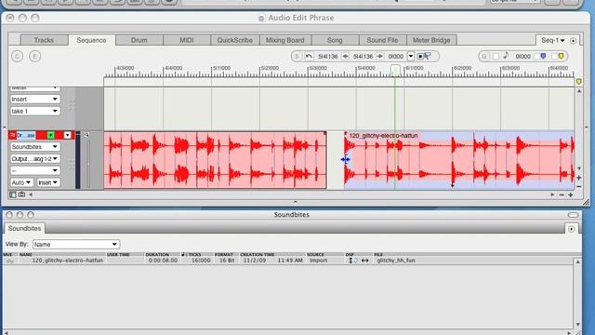Open the Soundbites window mini-menu circle icon

(571, 229)
